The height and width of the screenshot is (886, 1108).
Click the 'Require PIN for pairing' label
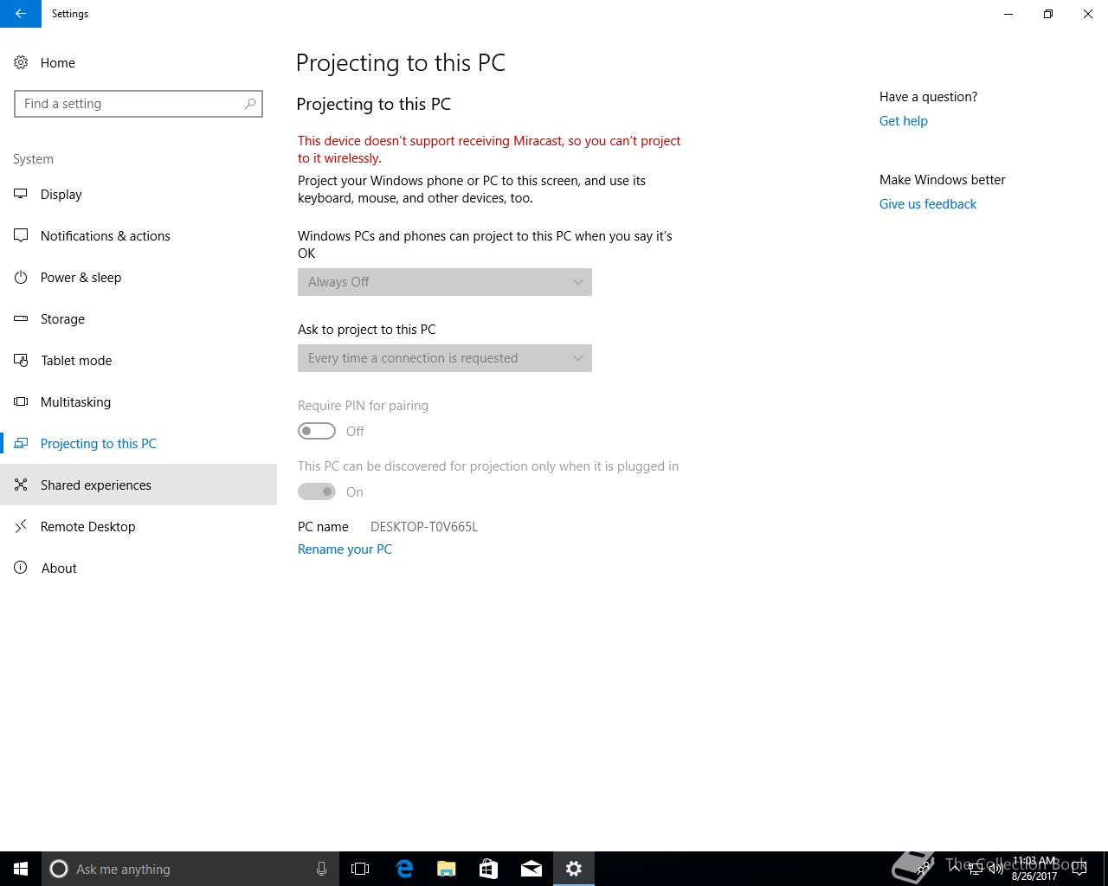coord(363,406)
